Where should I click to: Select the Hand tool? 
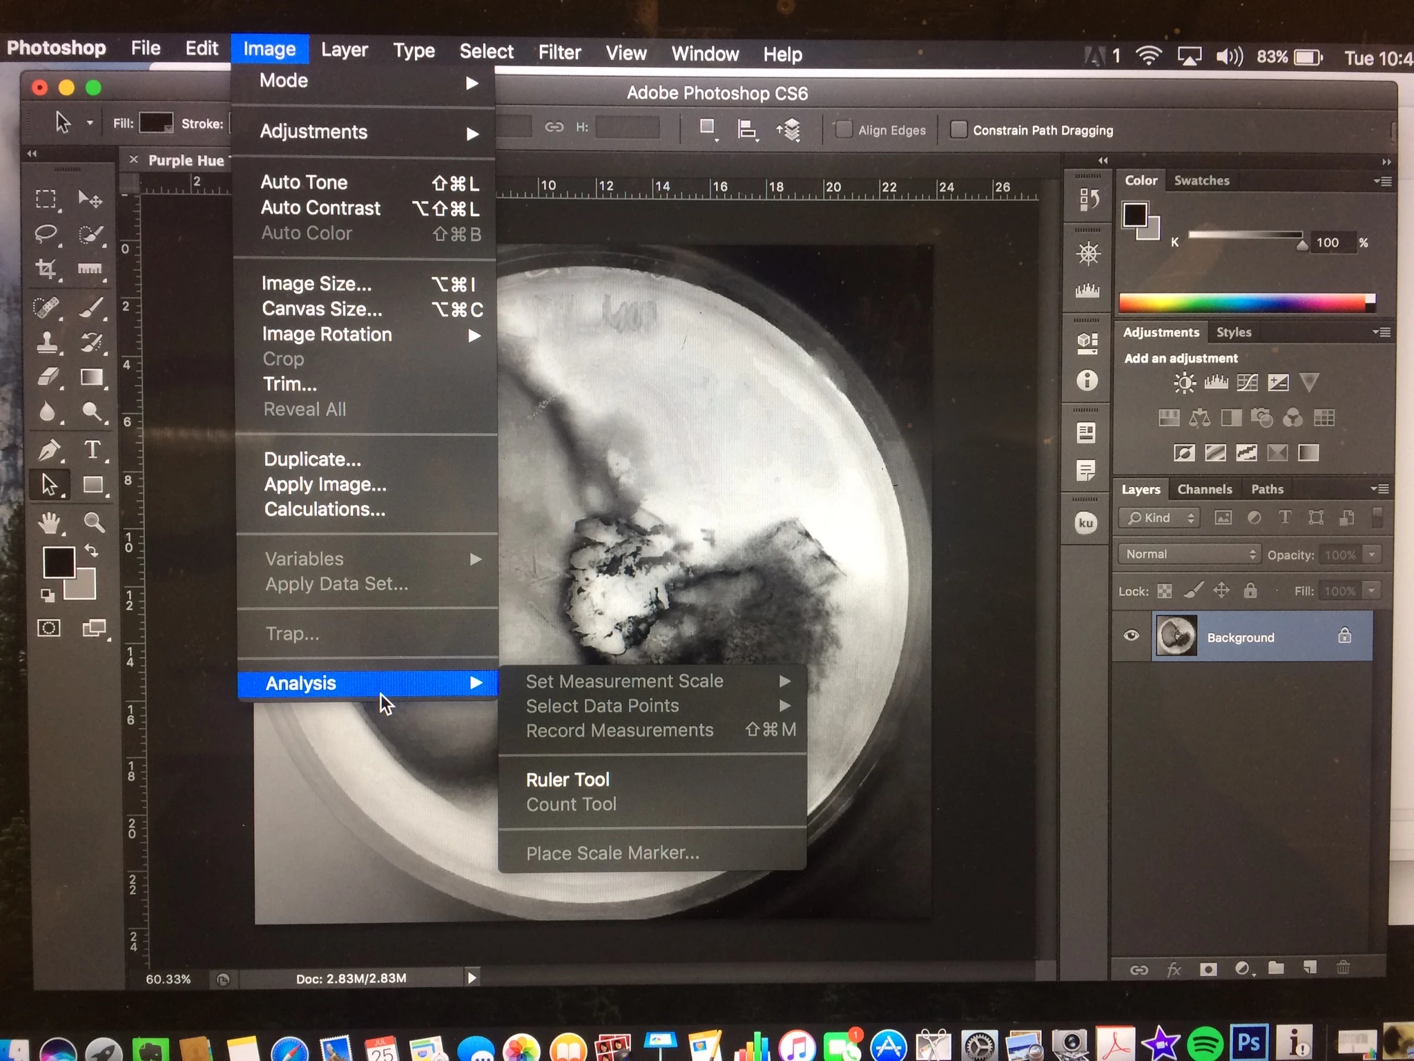(49, 523)
